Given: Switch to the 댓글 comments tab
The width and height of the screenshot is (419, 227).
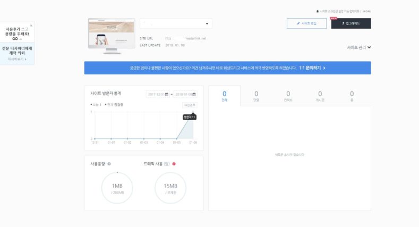Looking at the screenshot, I should [x=256, y=96].
